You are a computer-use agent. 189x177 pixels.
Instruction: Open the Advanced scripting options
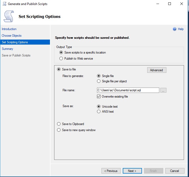tap(156, 70)
